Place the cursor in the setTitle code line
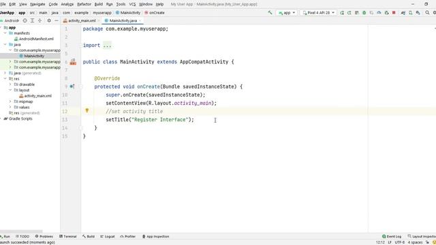This screenshot has height=245, width=436. point(150,120)
